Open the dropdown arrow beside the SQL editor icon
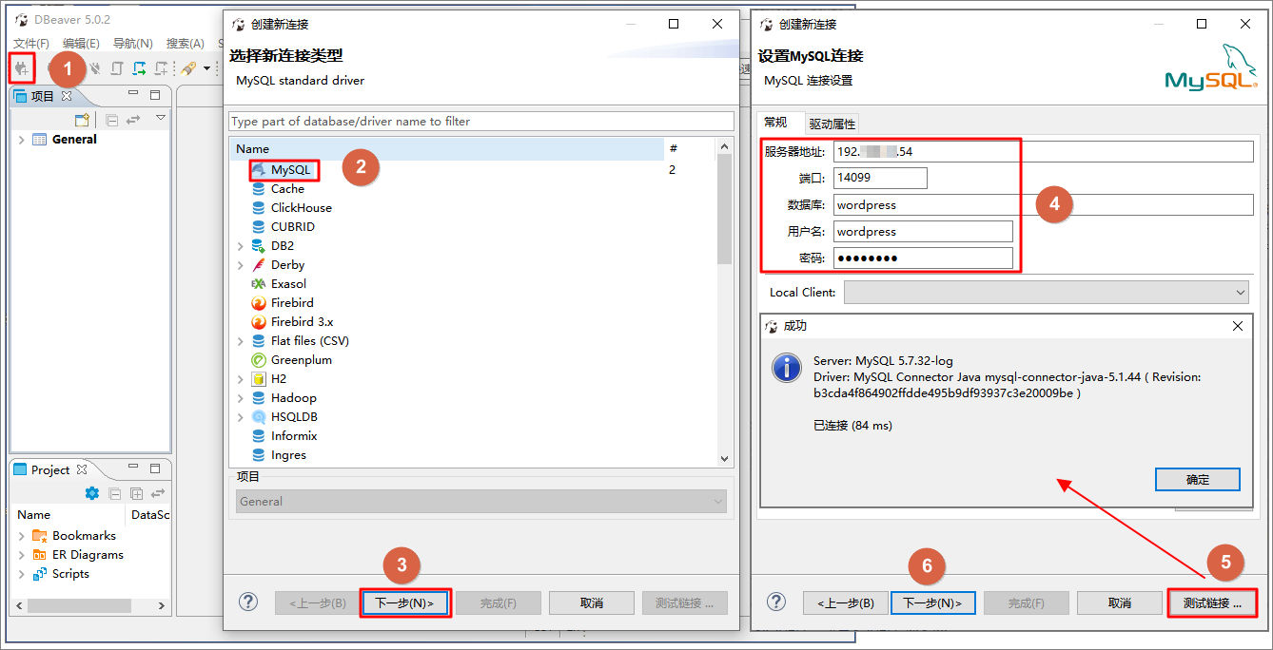The width and height of the screenshot is (1273, 650). coord(206,68)
